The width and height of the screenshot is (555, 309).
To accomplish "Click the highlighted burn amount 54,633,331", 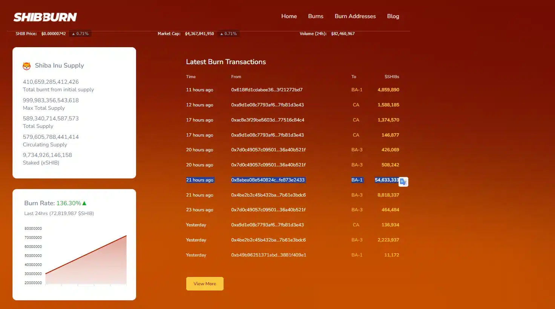I will (x=387, y=180).
